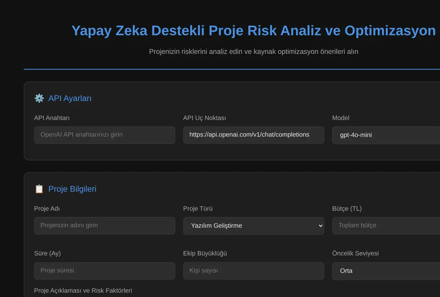Click the subtitle Projenizin risklerini analiz edin
The width and height of the screenshot is (440, 297).
pyautogui.click(x=254, y=52)
